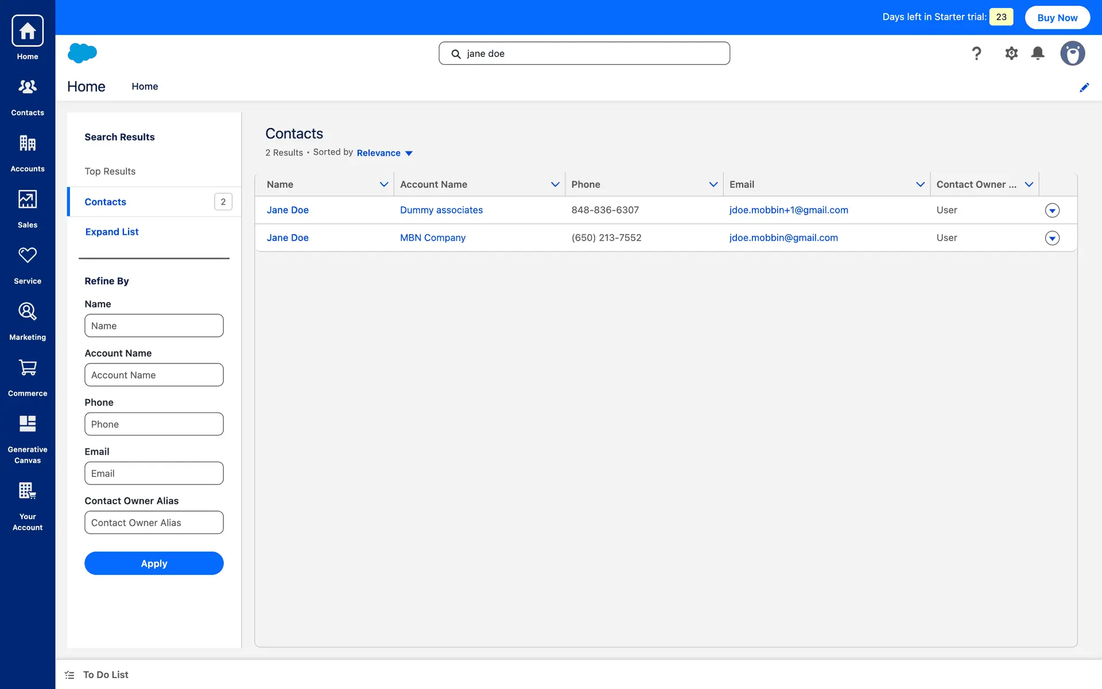Viewport: 1102px width, 689px height.
Task: Click the notifications bell icon
Action: [1037, 53]
